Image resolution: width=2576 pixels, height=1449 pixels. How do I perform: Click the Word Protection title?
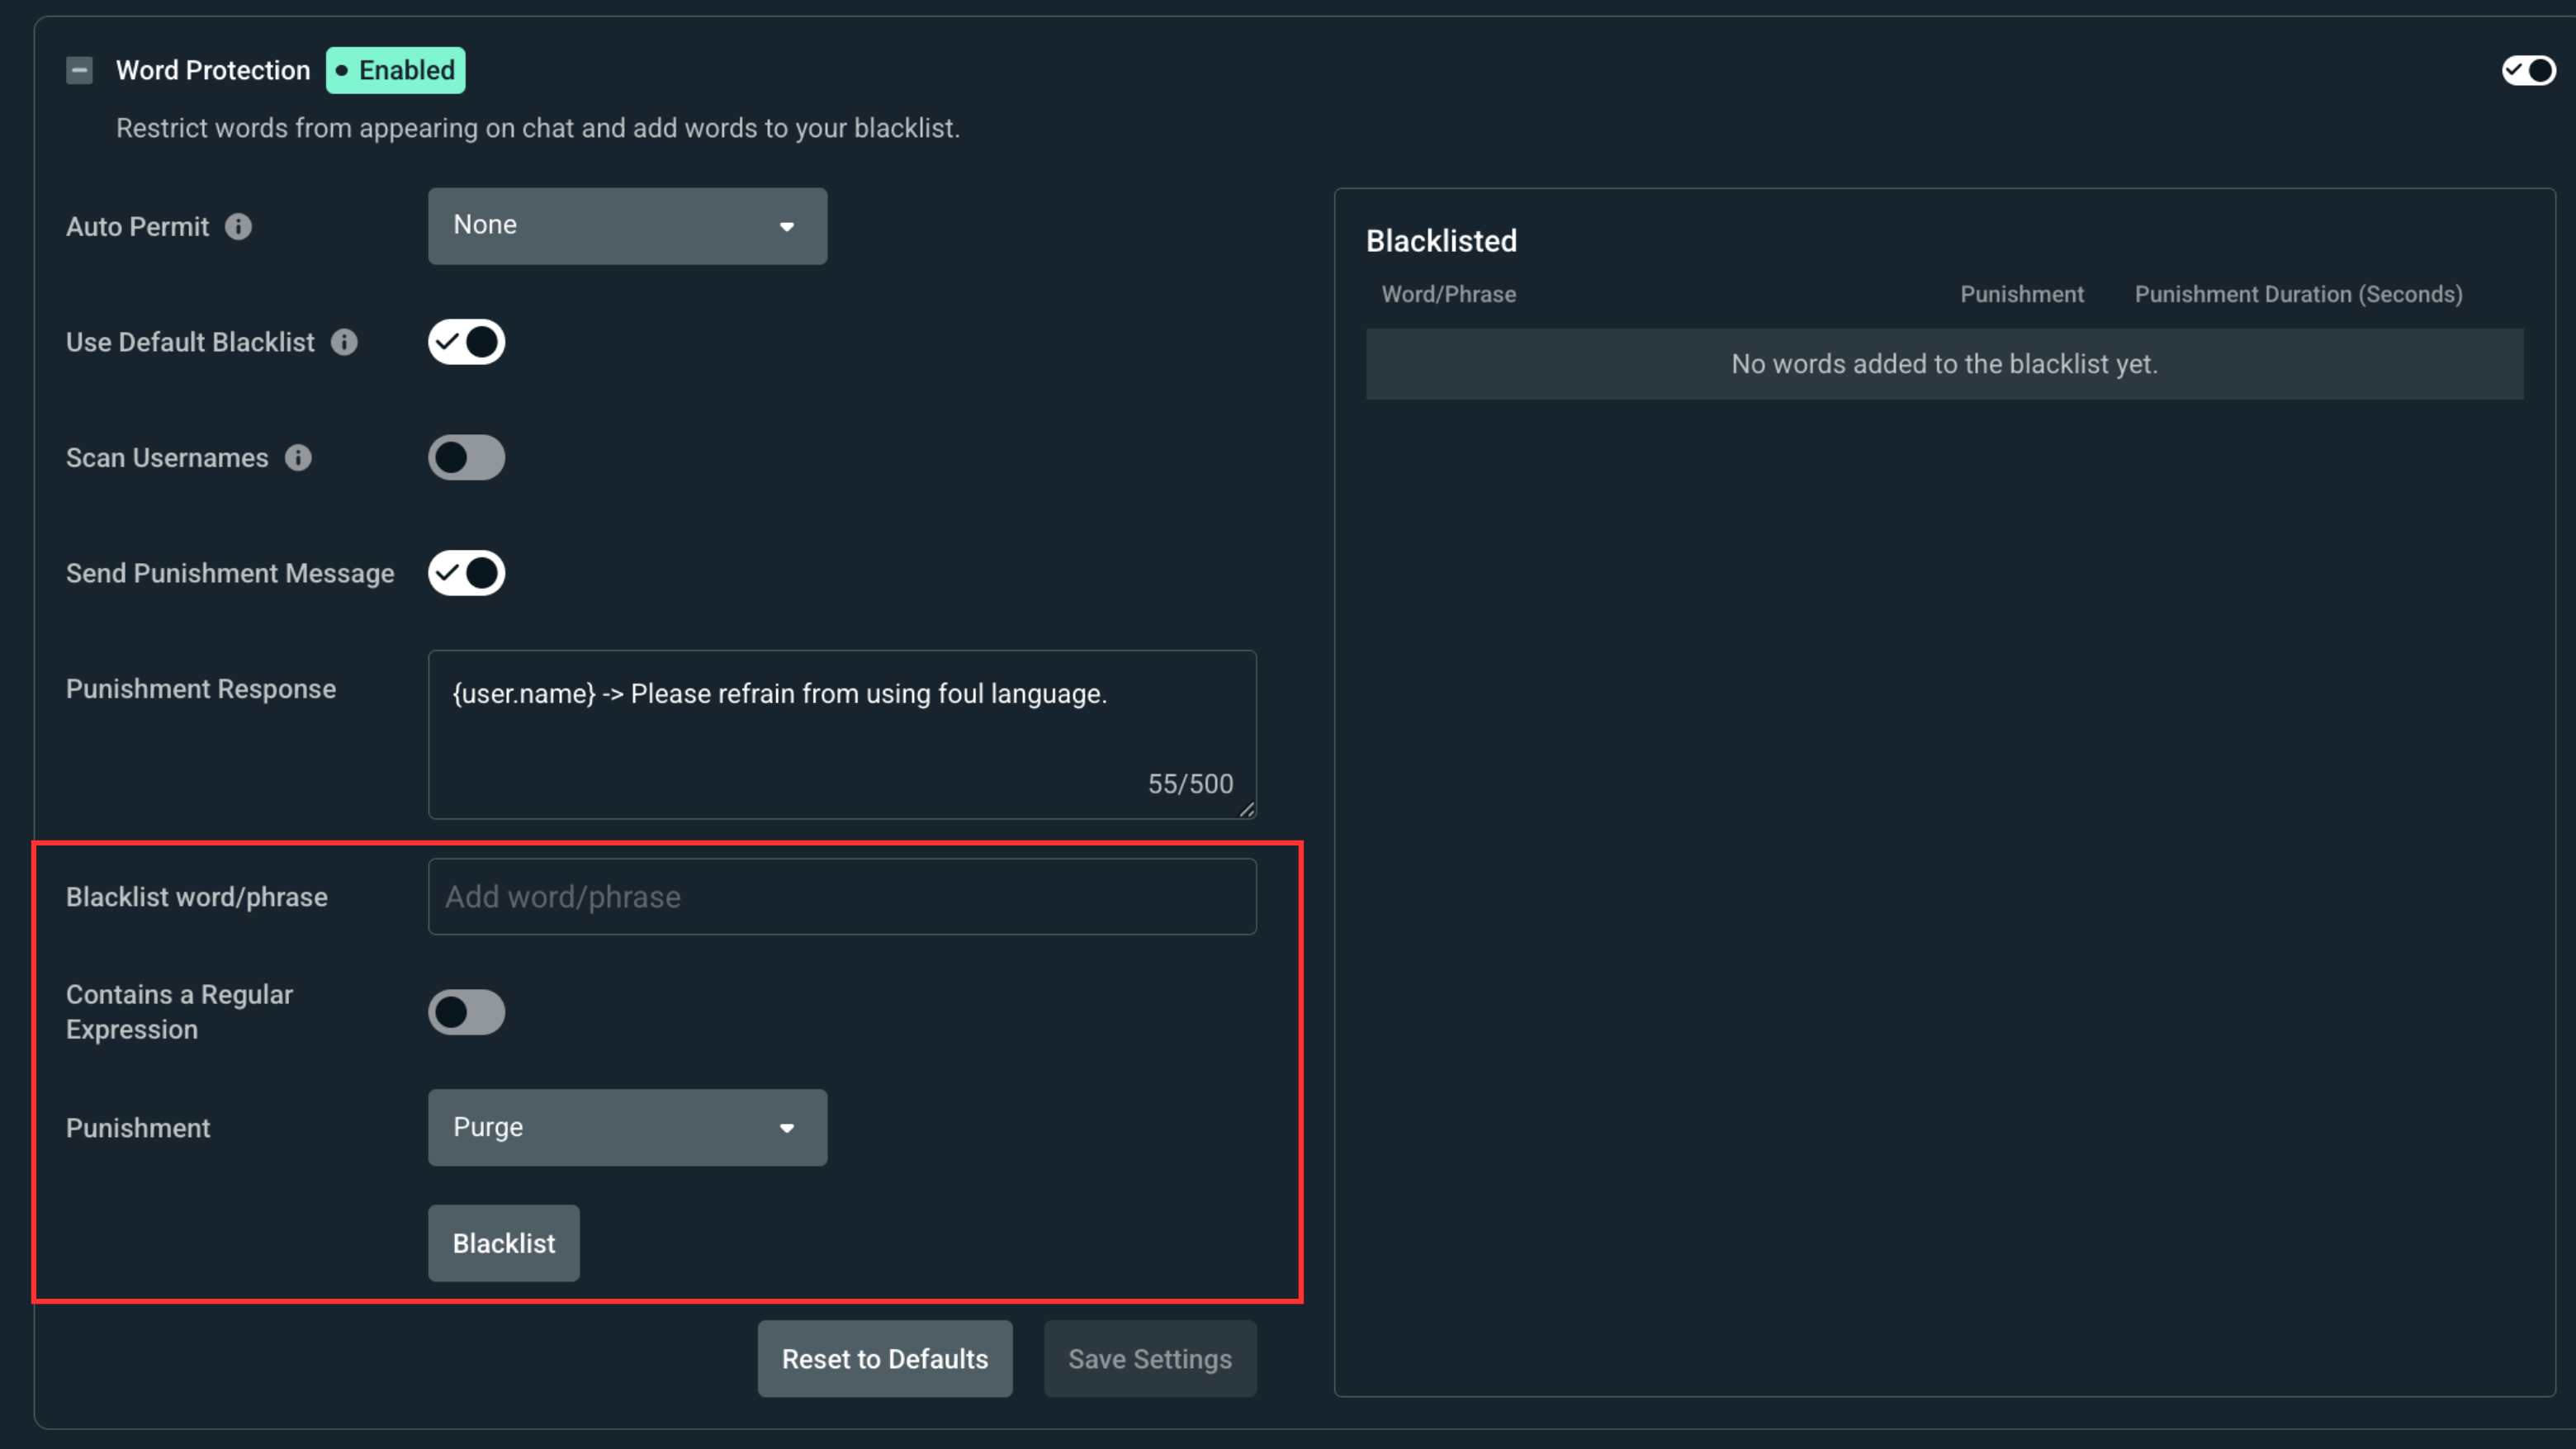(x=213, y=70)
